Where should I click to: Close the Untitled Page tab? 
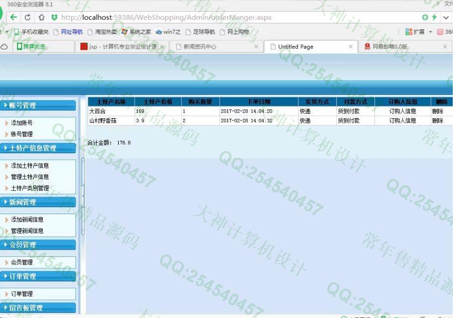click(351, 47)
